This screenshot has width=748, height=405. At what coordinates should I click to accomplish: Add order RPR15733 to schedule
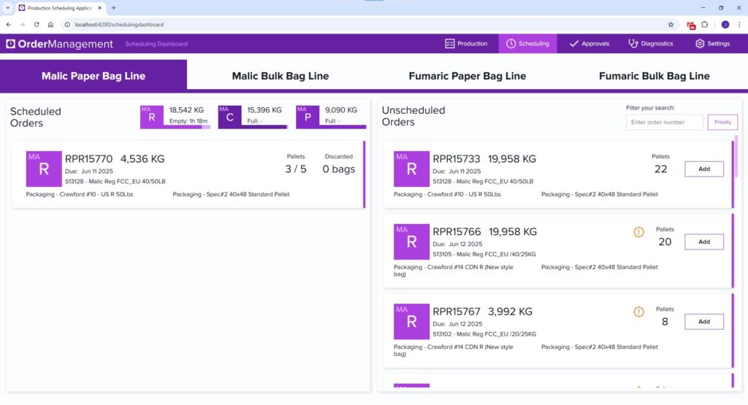pos(704,169)
